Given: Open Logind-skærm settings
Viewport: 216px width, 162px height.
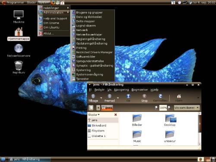Looking at the screenshot, I should 92,26.
